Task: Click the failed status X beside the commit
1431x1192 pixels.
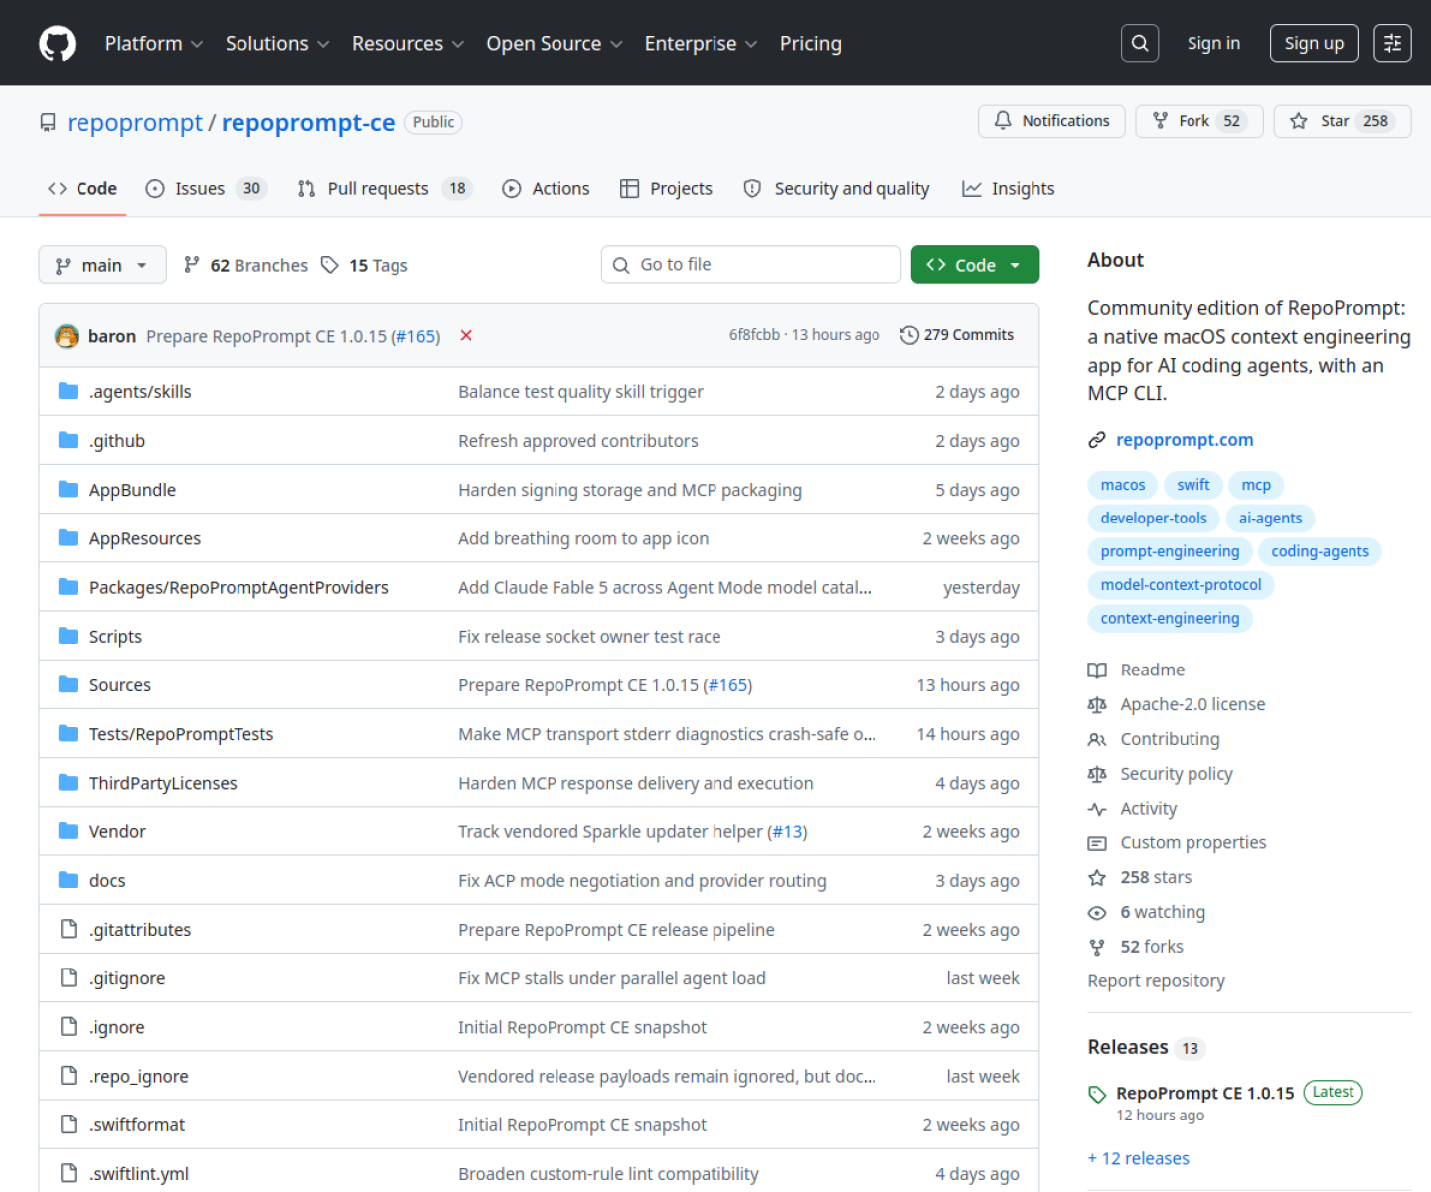Action: pos(466,336)
